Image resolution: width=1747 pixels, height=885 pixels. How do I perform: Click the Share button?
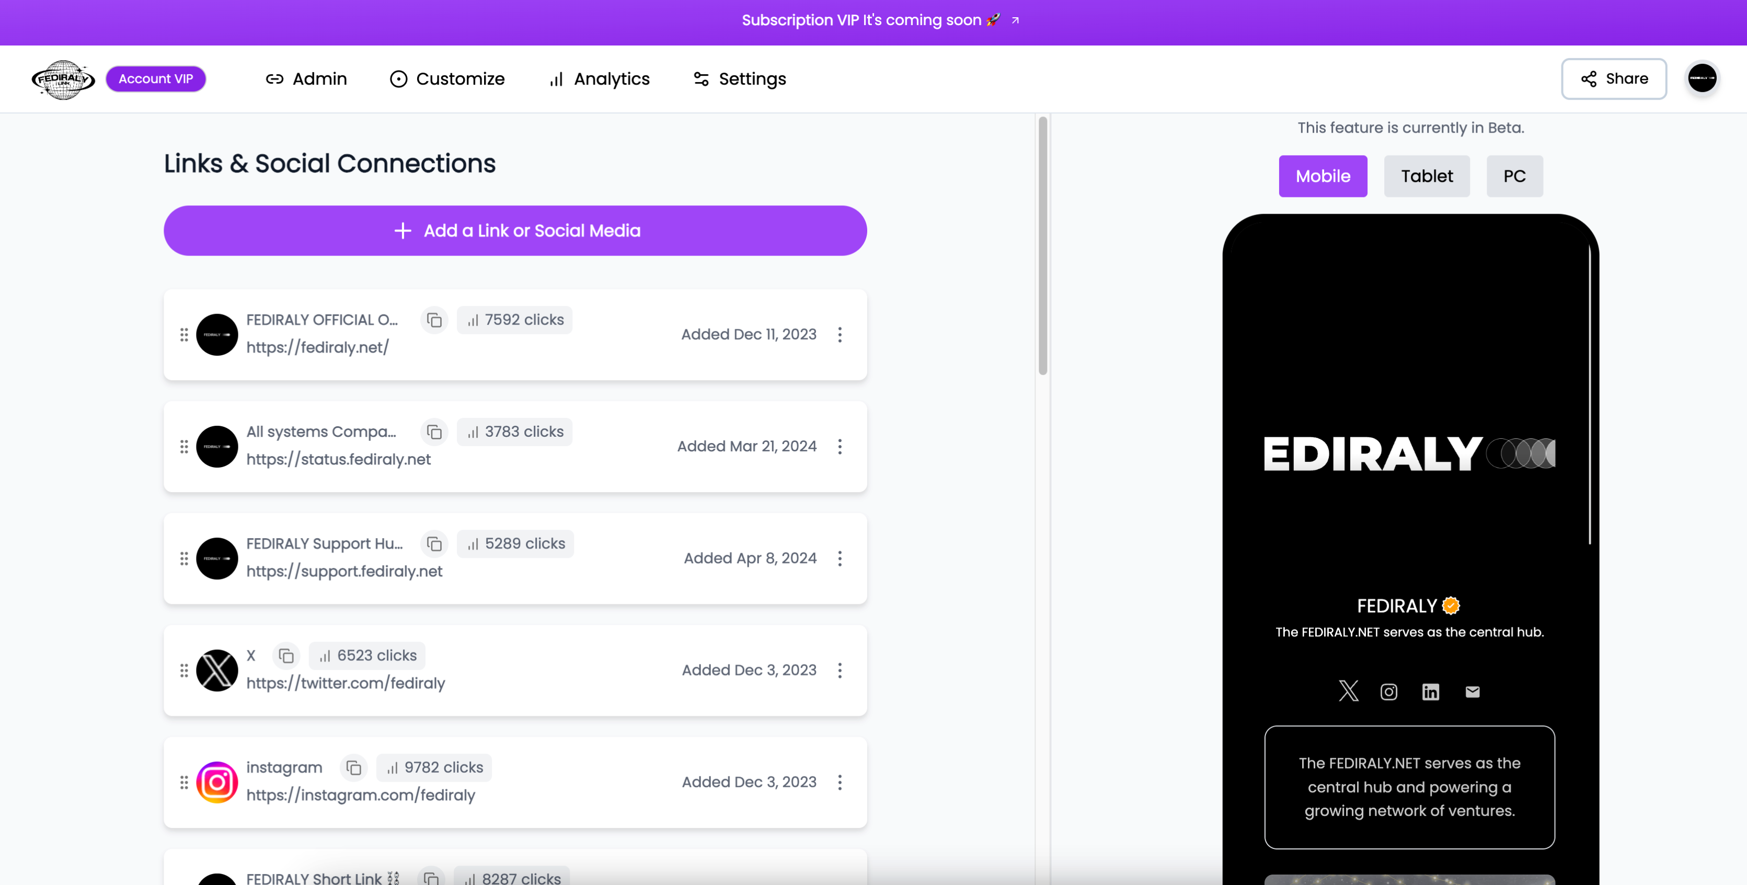tap(1615, 78)
